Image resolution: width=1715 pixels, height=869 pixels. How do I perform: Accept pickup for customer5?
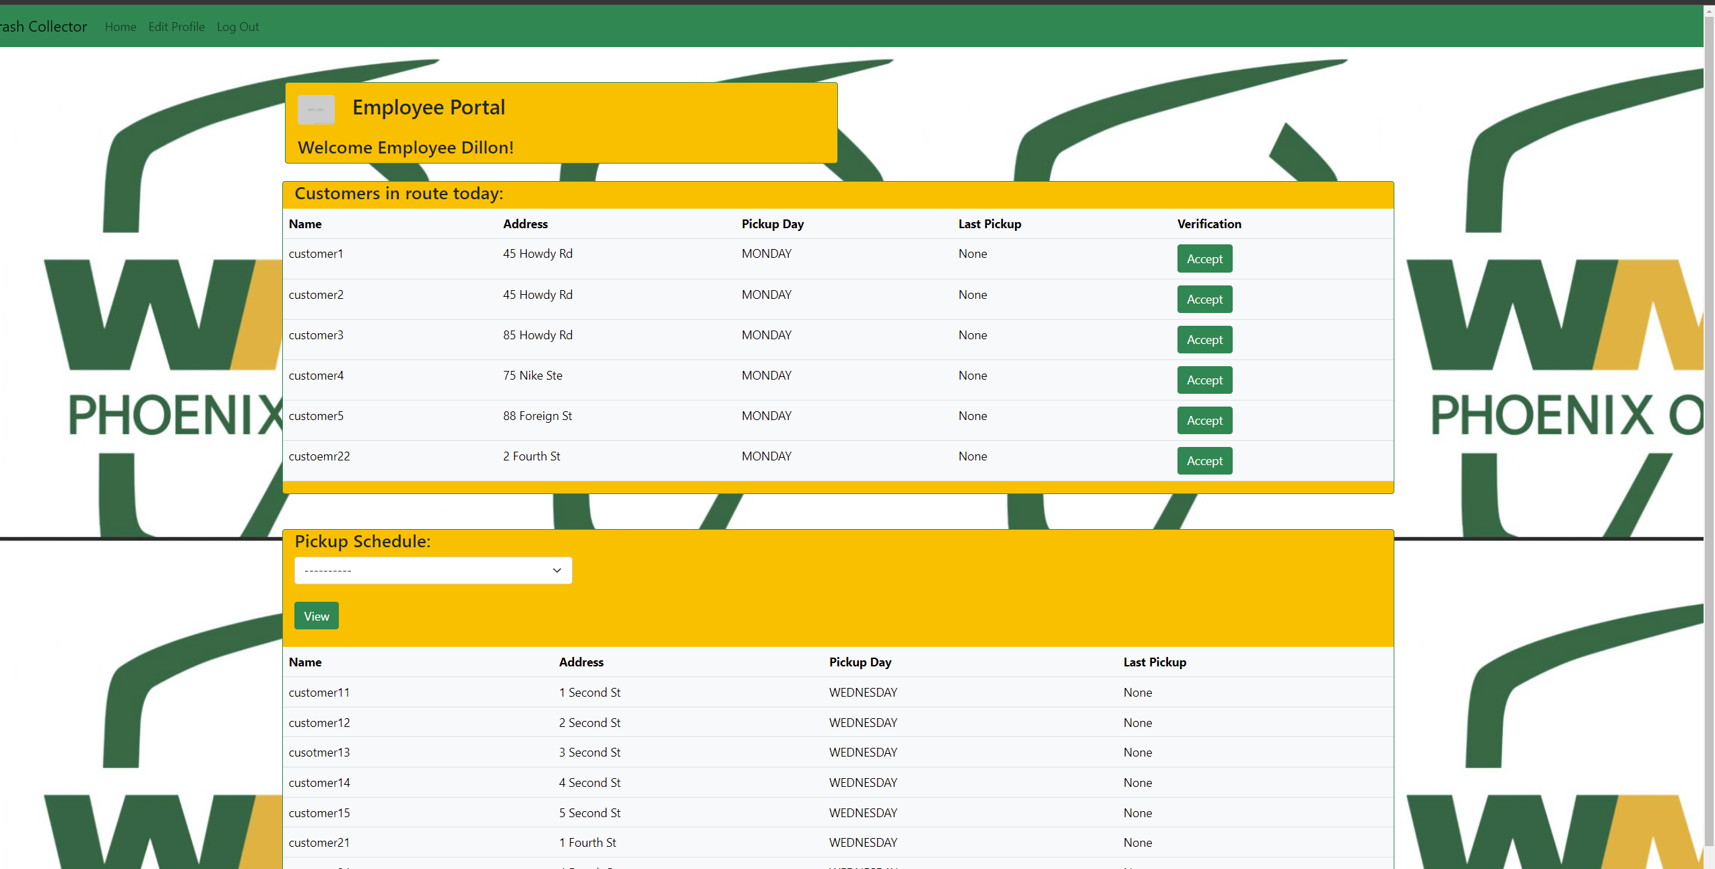[1204, 421]
